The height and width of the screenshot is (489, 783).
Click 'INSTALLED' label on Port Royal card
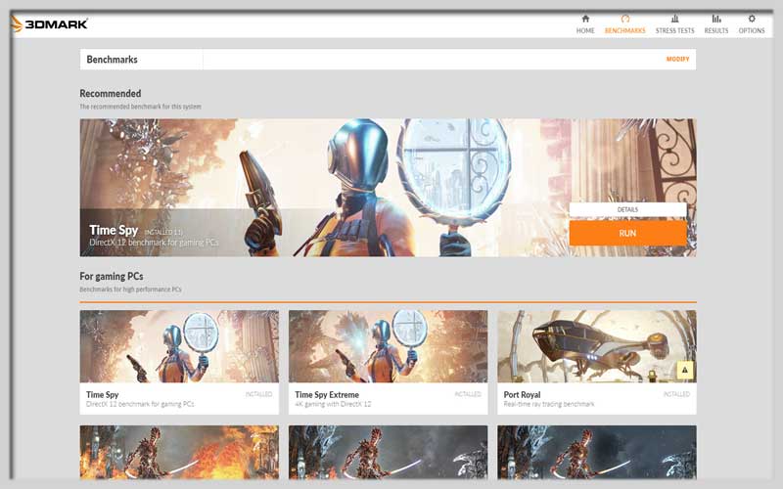pyautogui.click(x=676, y=394)
